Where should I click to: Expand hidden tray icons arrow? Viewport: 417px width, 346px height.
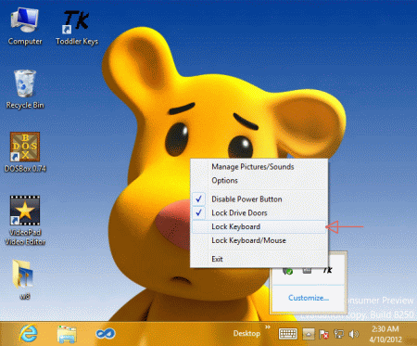pos(309,334)
